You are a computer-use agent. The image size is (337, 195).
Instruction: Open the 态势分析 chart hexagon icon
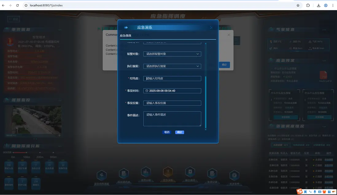146,172
